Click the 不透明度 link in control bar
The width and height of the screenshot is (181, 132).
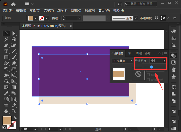(x=146, y=18)
